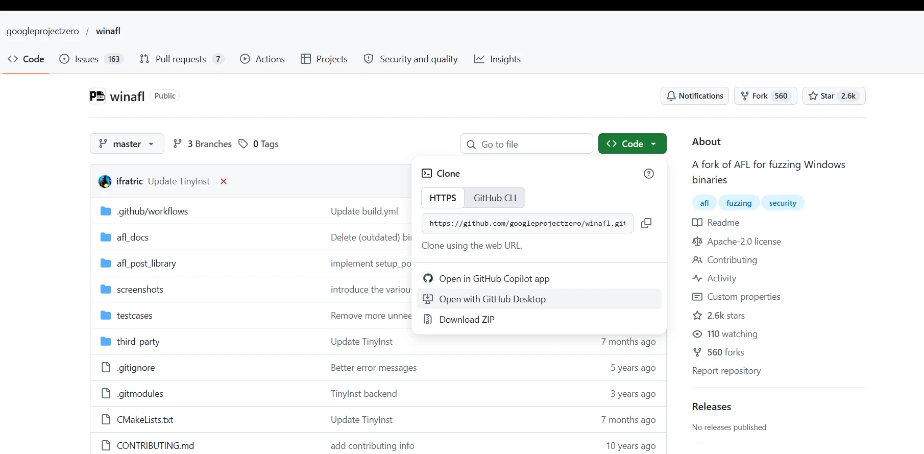
Task: Open the 'TinyInst backend' commit message
Action: coord(364,393)
